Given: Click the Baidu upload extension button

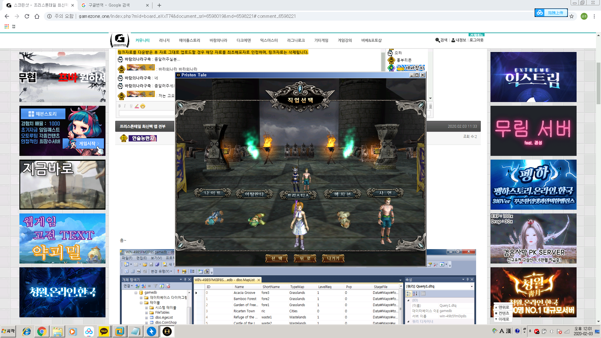Looking at the screenshot, I should (x=551, y=13).
